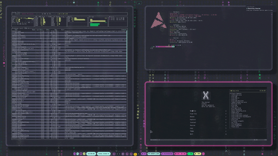
Task: Click the leftmost purple launcher icon in bar
Action: (x=75, y=154)
